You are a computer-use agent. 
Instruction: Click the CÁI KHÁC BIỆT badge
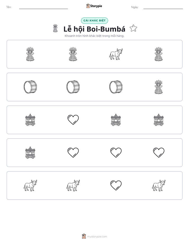click(x=94, y=21)
